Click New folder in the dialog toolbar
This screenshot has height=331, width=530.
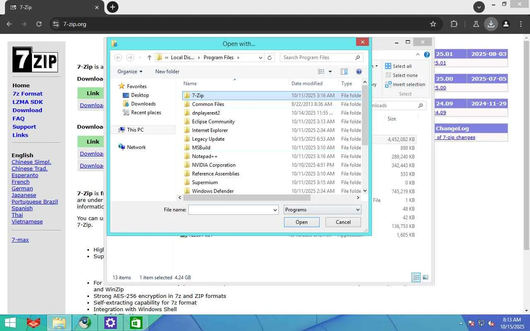pyautogui.click(x=167, y=72)
